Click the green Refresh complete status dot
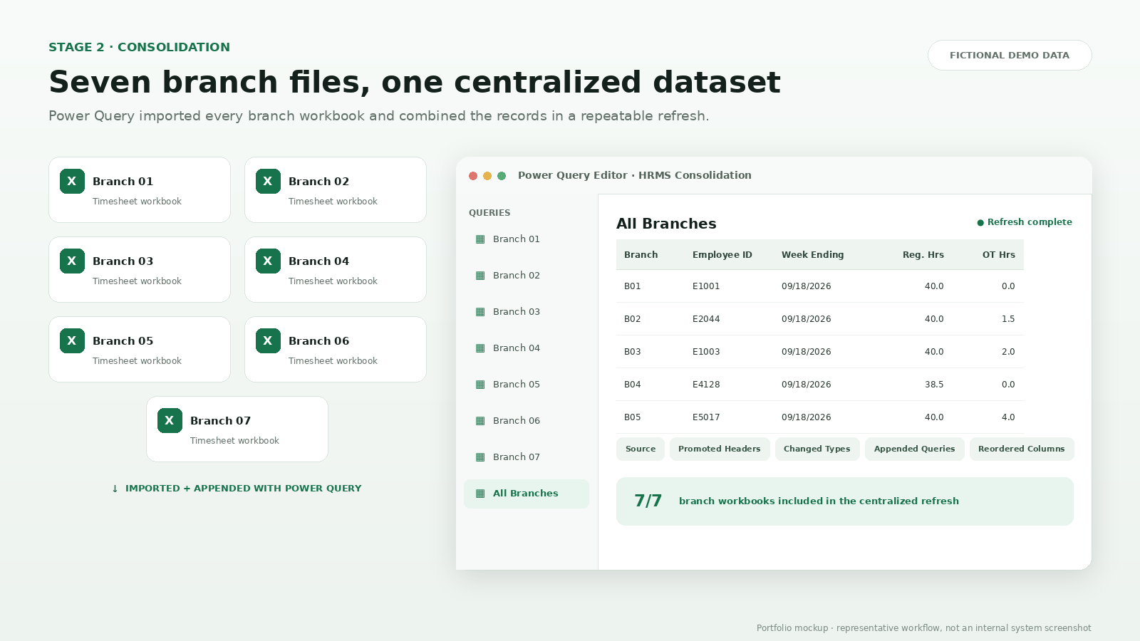1140x641 pixels. coord(980,223)
